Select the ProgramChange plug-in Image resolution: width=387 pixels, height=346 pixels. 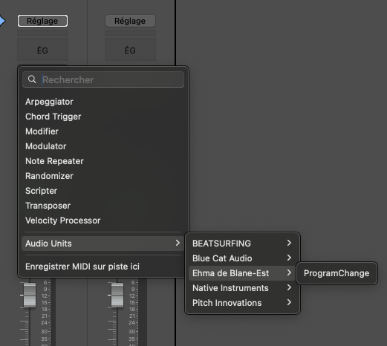point(336,273)
